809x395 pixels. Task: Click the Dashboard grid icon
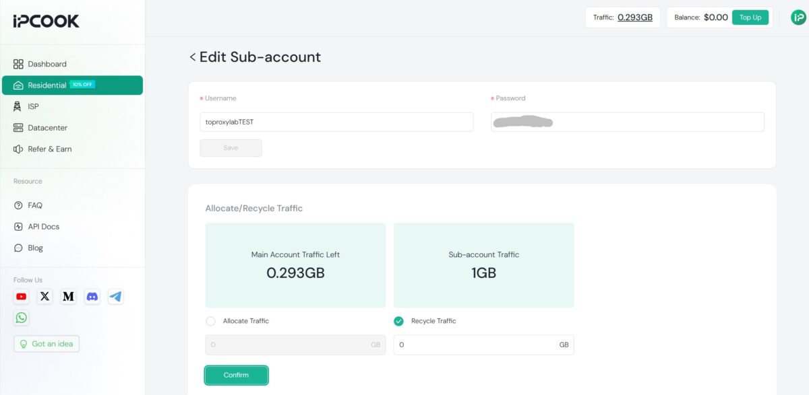pyautogui.click(x=18, y=64)
